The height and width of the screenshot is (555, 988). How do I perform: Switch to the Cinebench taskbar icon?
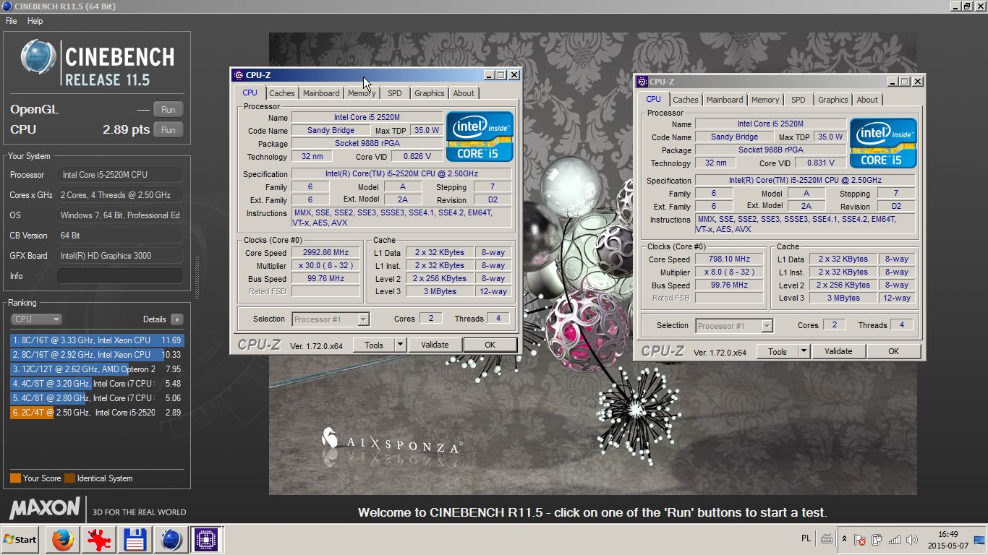(x=171, y=539)
